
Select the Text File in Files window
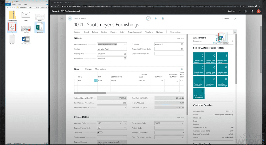pyautogui.click(x=12, y=39)
